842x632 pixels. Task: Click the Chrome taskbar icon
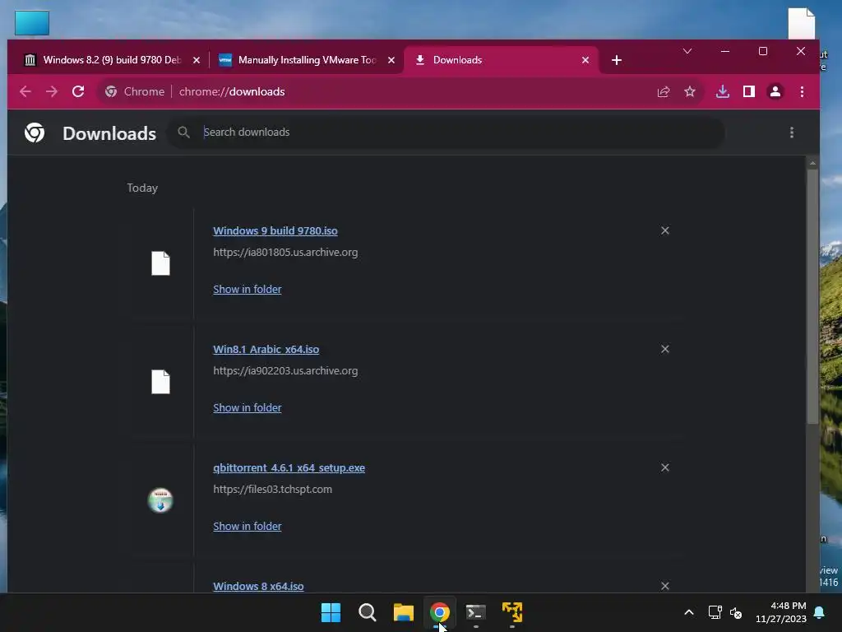(440, 612)
